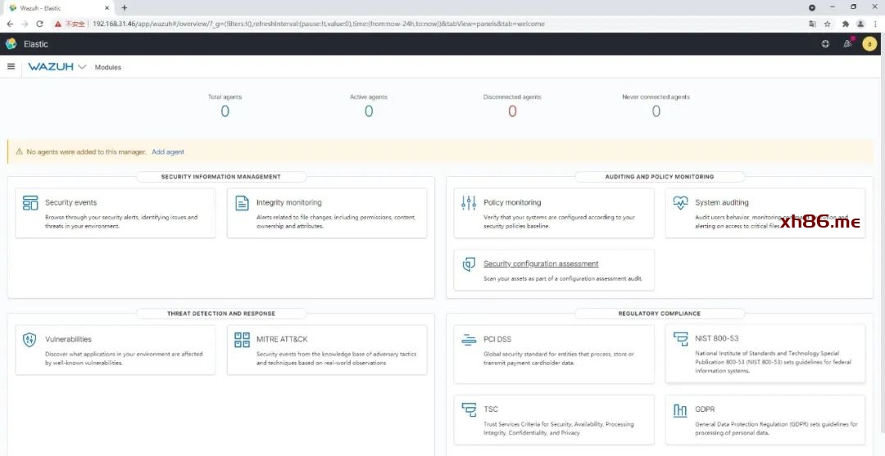Open the Elastic help menu icon
Image resolution: width=885 pixels, height=456 pixels.
[x=825, y=44]
